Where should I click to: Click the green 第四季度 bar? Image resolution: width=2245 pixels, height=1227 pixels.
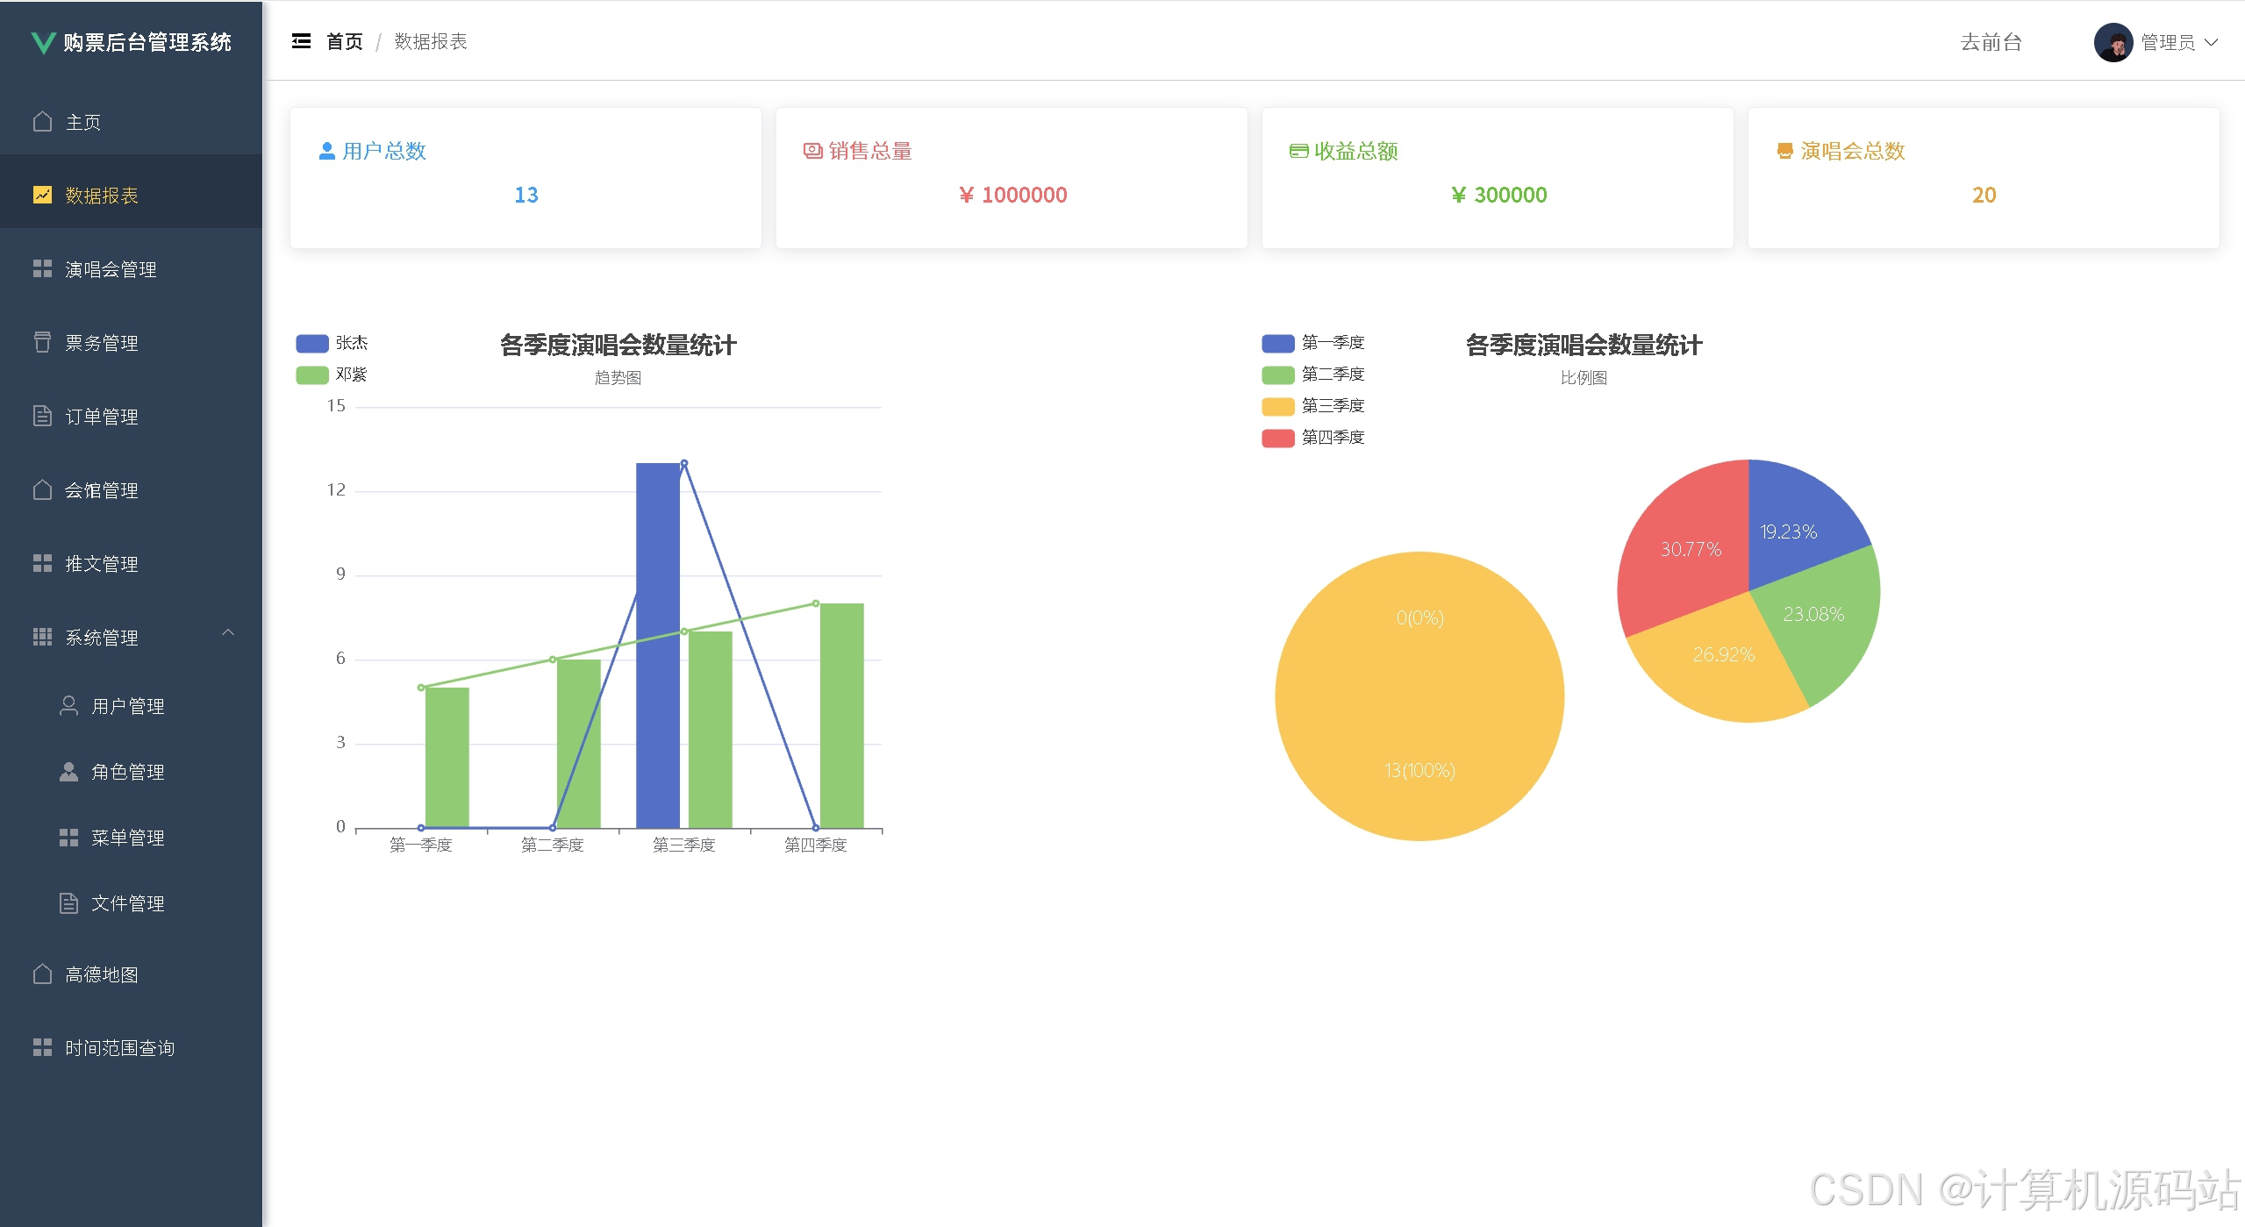[x=842, y=716]
